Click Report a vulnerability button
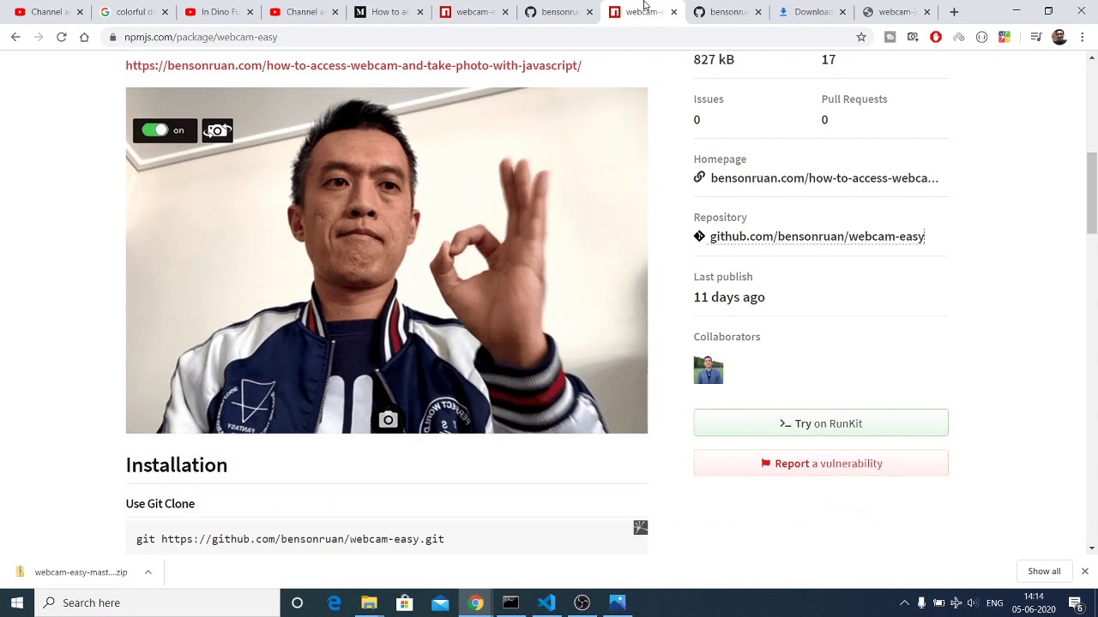Screen dimensions: 1098x617 point(821,464)
